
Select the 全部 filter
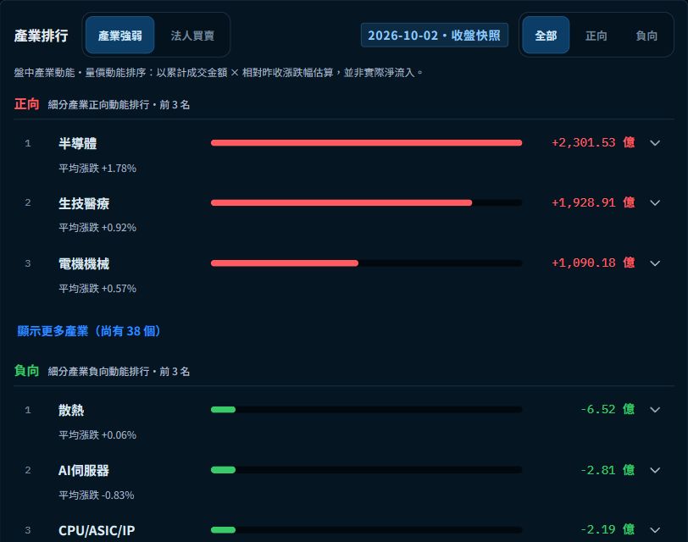click(546, 35)
